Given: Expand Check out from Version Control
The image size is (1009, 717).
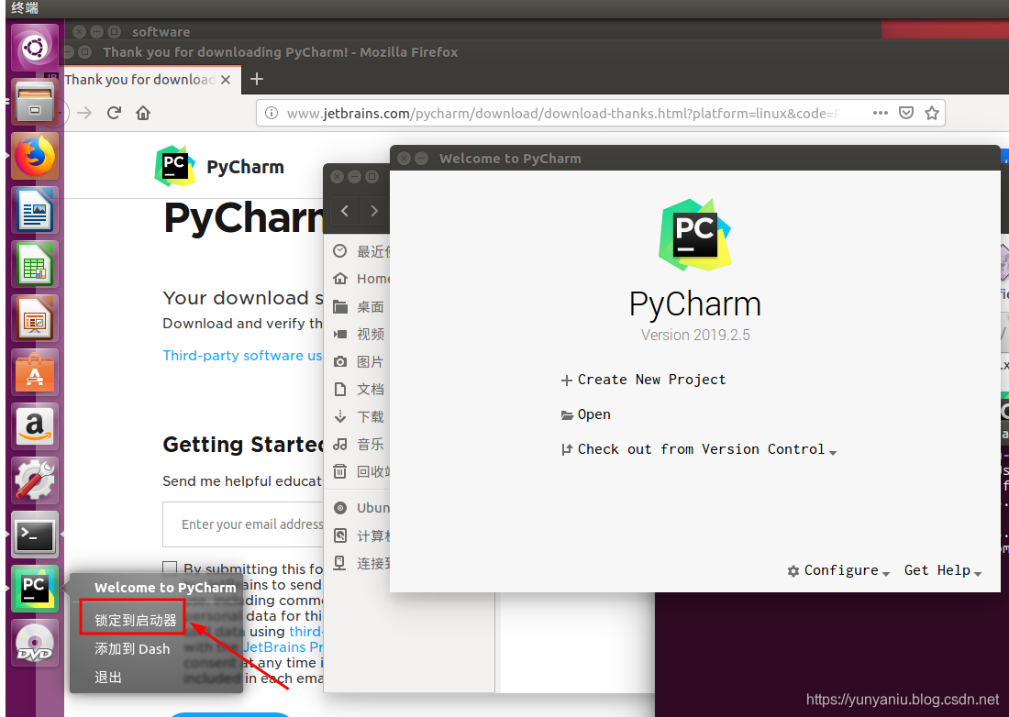Looking at the screenshot, I should point(699,449).
